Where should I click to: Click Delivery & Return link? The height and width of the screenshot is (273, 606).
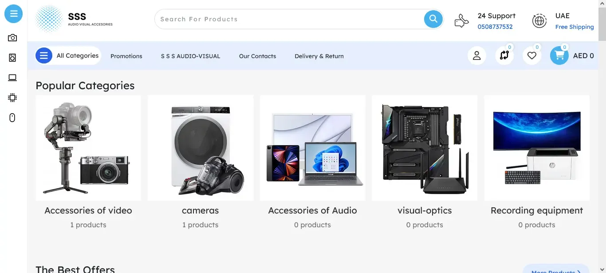pos(319,56)
